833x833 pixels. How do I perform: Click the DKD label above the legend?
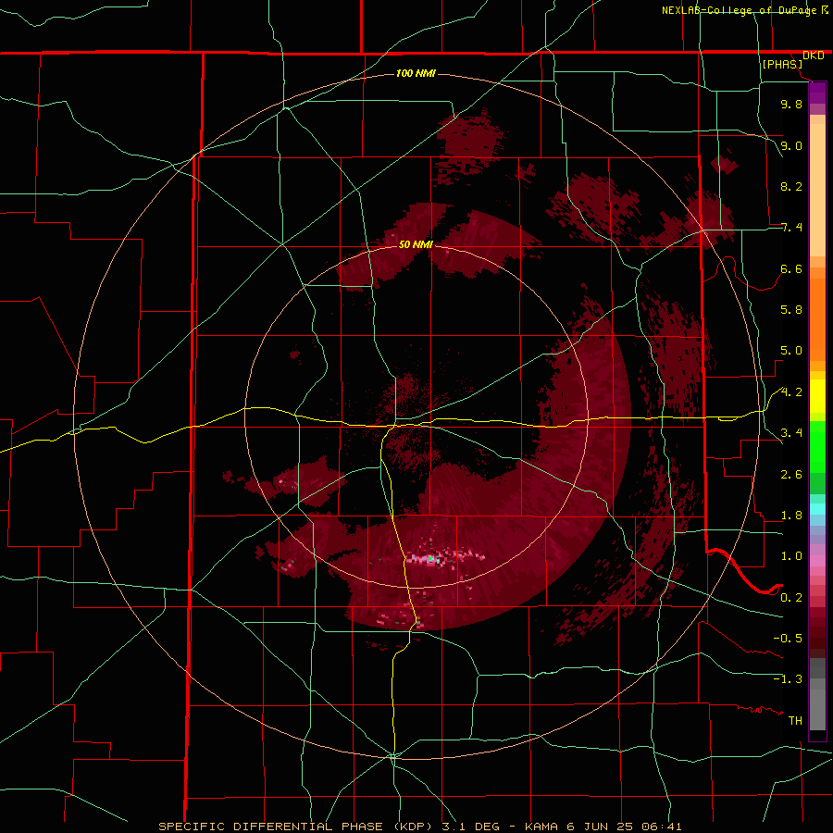tap(814, 56)
